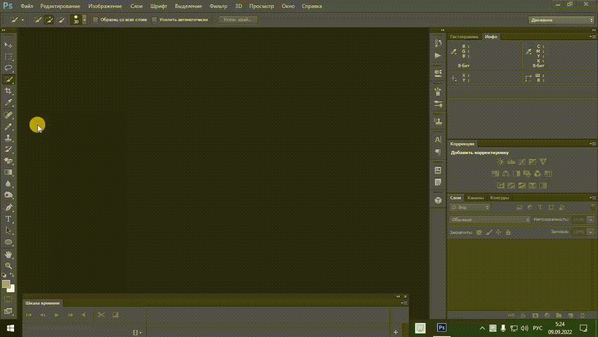Switch to the "Каналы" tab
The height and width of the screenshot is (337, 598).
475,198
